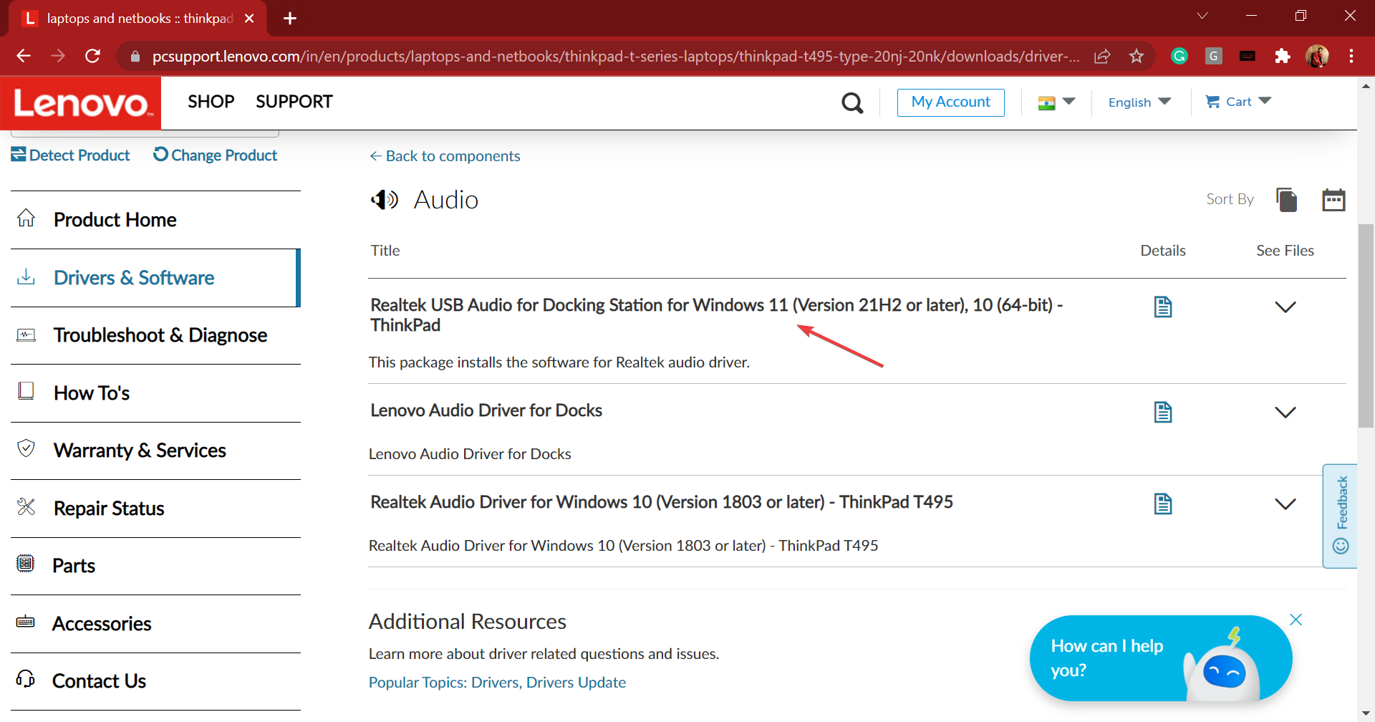1375x722 pixels.
Task: Click the Accessories keyboard icon
Action: tap(25, 622)
